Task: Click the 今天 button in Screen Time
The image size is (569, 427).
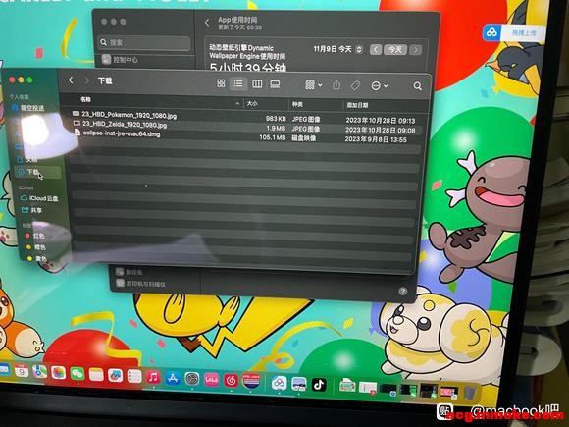Action: coord(395,49)
